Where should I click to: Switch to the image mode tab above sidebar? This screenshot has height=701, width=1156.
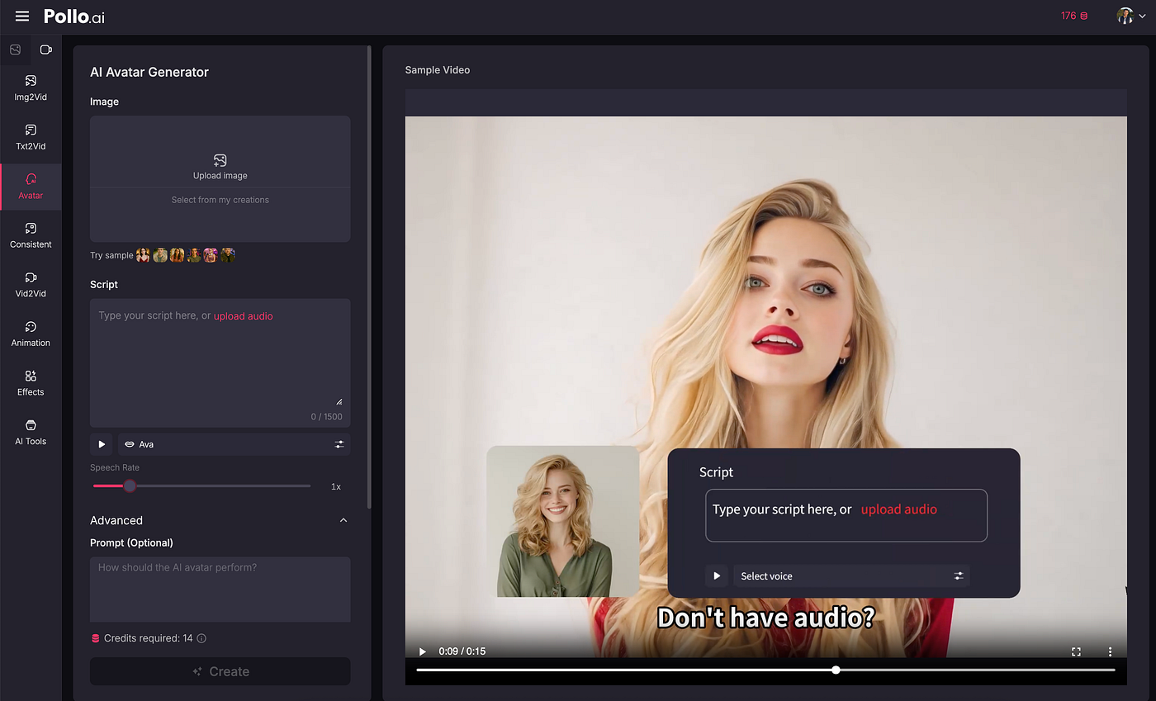pyautogui.click(x=15, y=50)
